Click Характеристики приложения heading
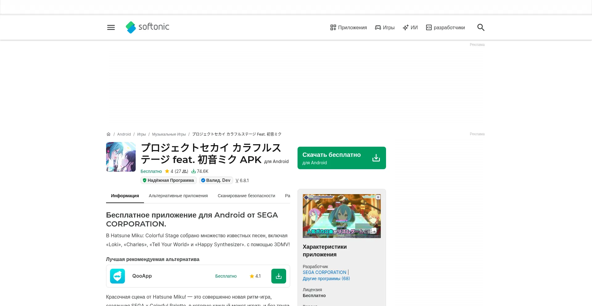The image size is (592, 306). coord(325,251)
